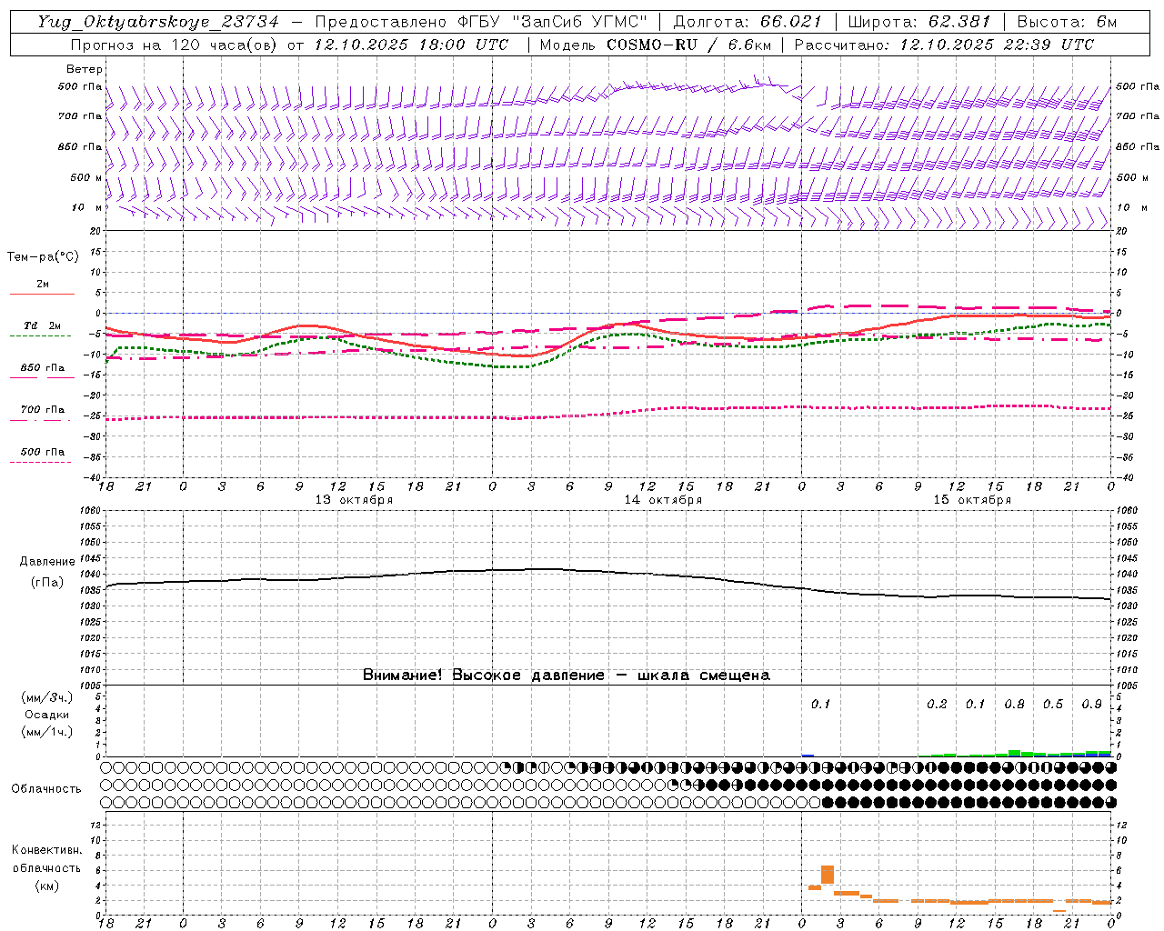Select the provider text ФГБУ "ЗапСиб УГМС"
1164x931 pixels.
(554, 22)
